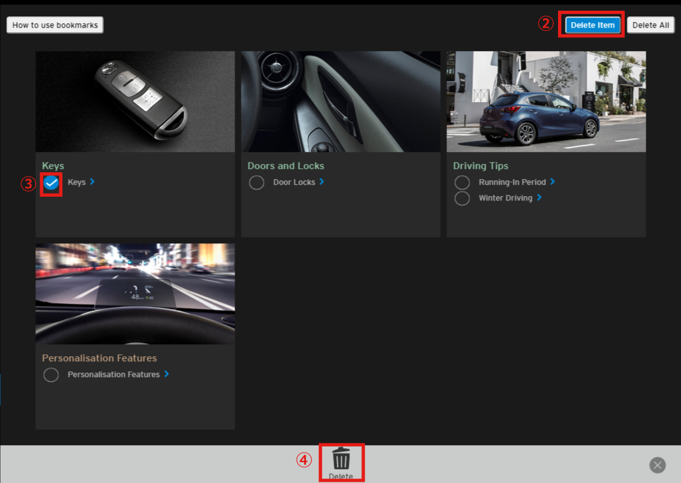The width and height of the screenshot is (681, 483).
Task: Open How to use bookmarks
Action: tap(55, 25)
